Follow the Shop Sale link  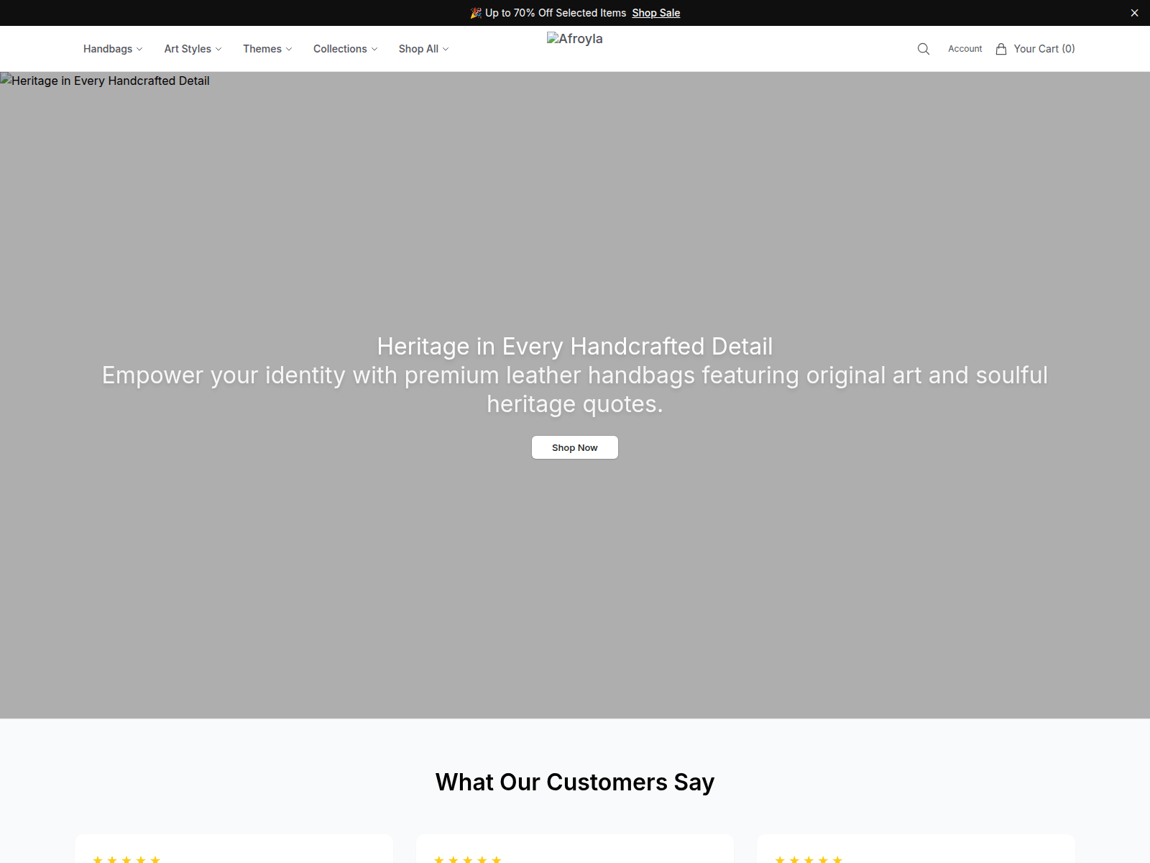[x=655, y=13]
